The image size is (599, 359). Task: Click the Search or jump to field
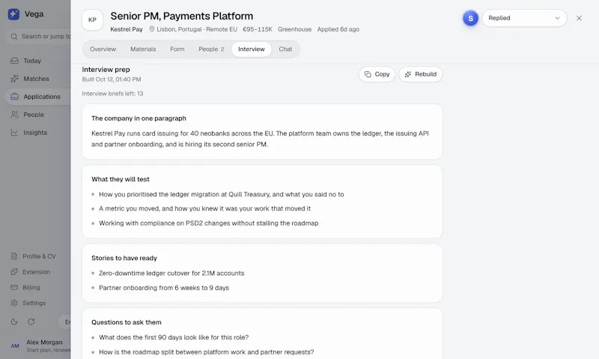coord(38,37)
